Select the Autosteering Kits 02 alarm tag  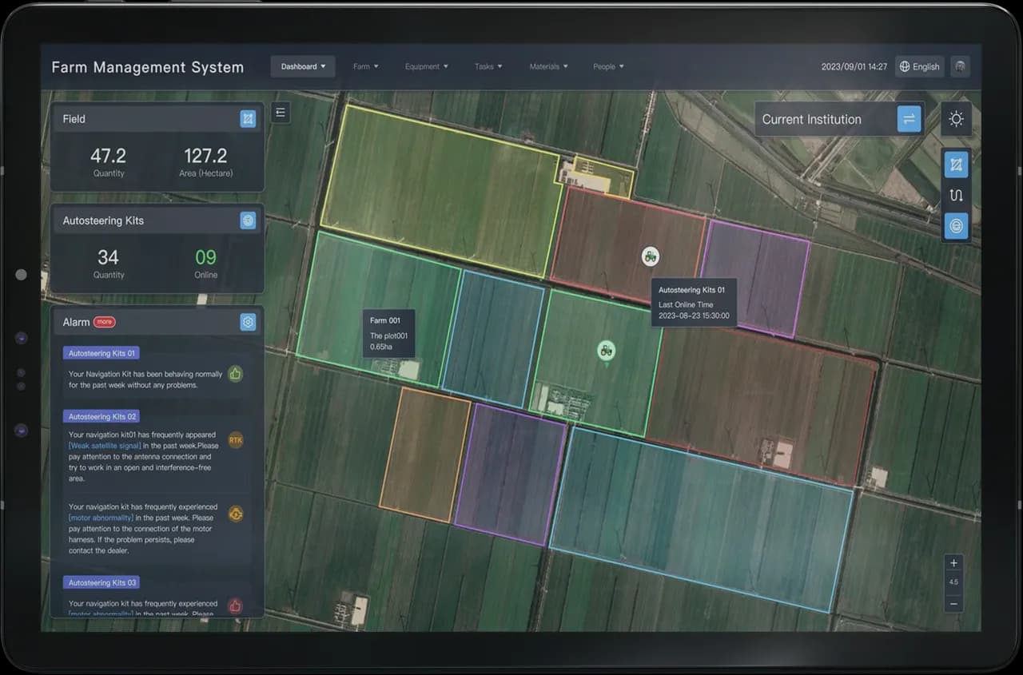[x=102, y=416]
